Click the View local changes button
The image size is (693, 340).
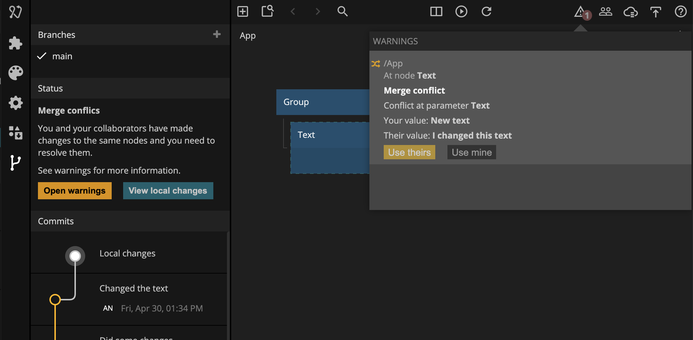click(x=168, y=191)
